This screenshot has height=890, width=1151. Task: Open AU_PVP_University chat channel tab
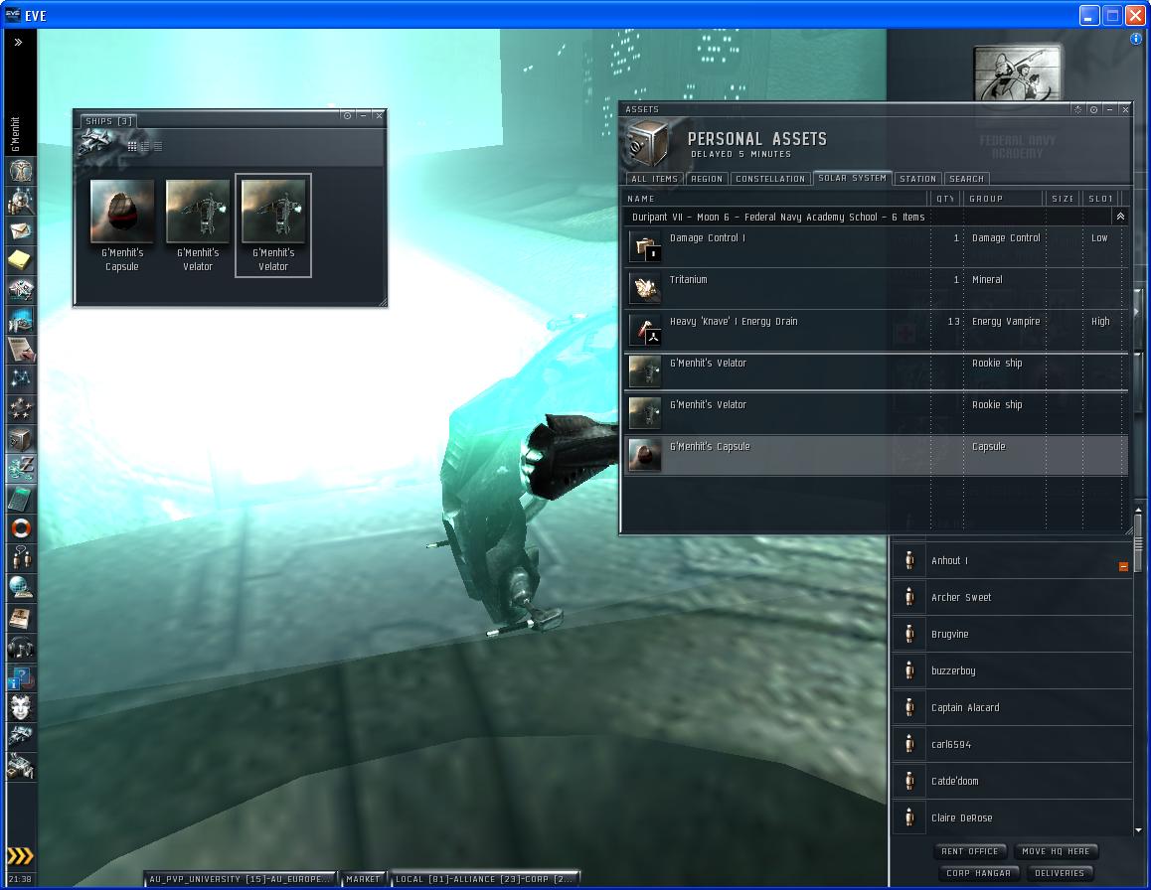click(x=240, y=879)
